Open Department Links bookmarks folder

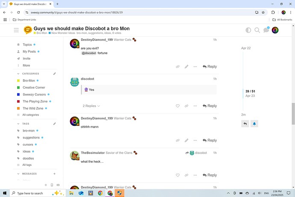pos(24,20)
